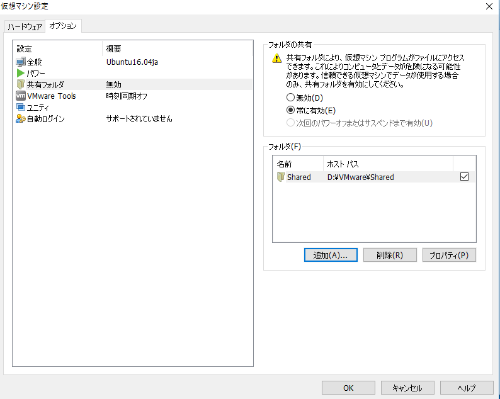Click the VMware Tools vm icon
This screenshot has height=399, width=500.
coord(21,96)
